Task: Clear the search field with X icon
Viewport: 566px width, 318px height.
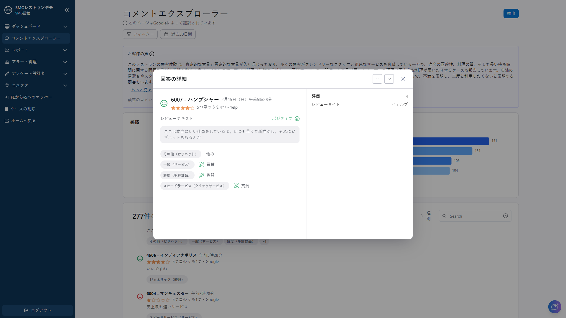Action: [506, 216]
